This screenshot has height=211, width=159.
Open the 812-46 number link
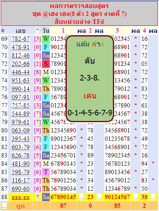tap(21, 56)
